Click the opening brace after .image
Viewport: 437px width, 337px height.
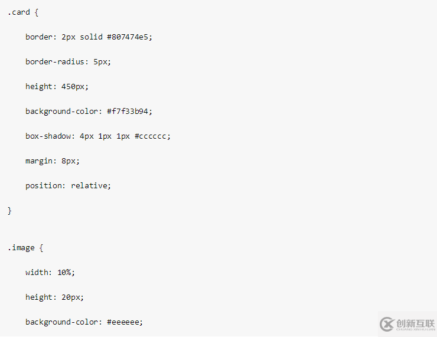[x=41, y=248]
